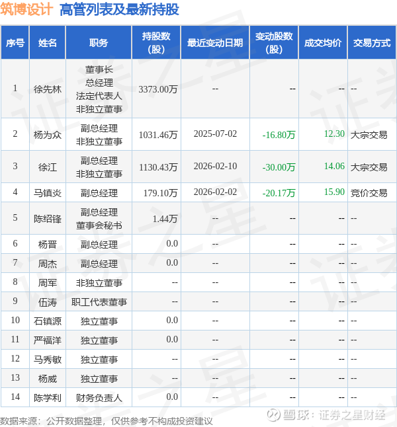
Task: Click 职工代表董事 position text
Action: pyautogui.click(x=99, y=302)
